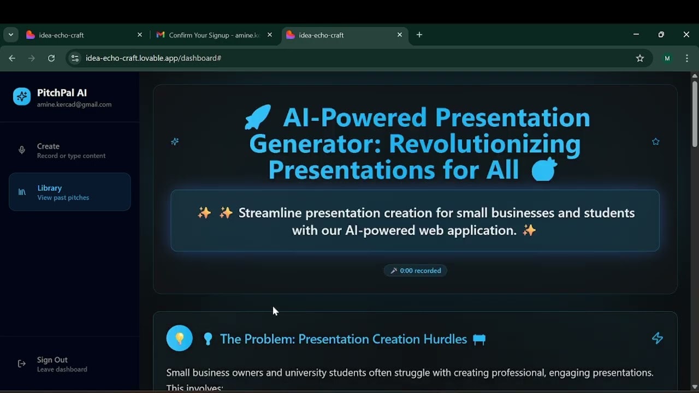The image size is (699, 393).
Task: Close the first idea-echo-craft tab
Action: click(x=140, y=34)
